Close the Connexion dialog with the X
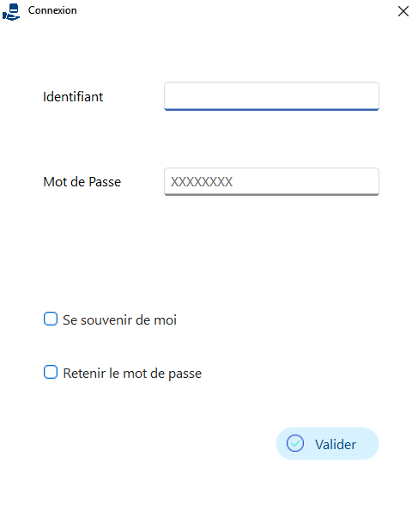418x523 pixels. point(403,11)
